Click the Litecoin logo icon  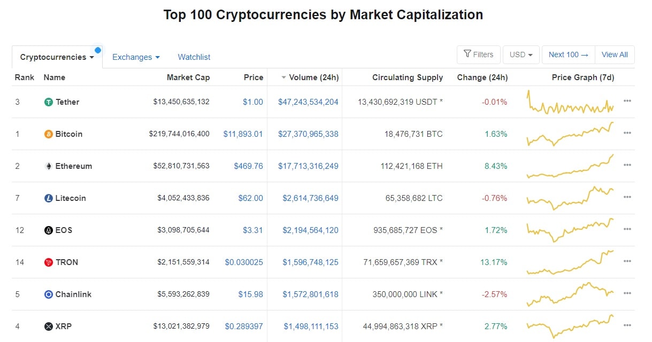pyautogui.click(x=48, y=198)
